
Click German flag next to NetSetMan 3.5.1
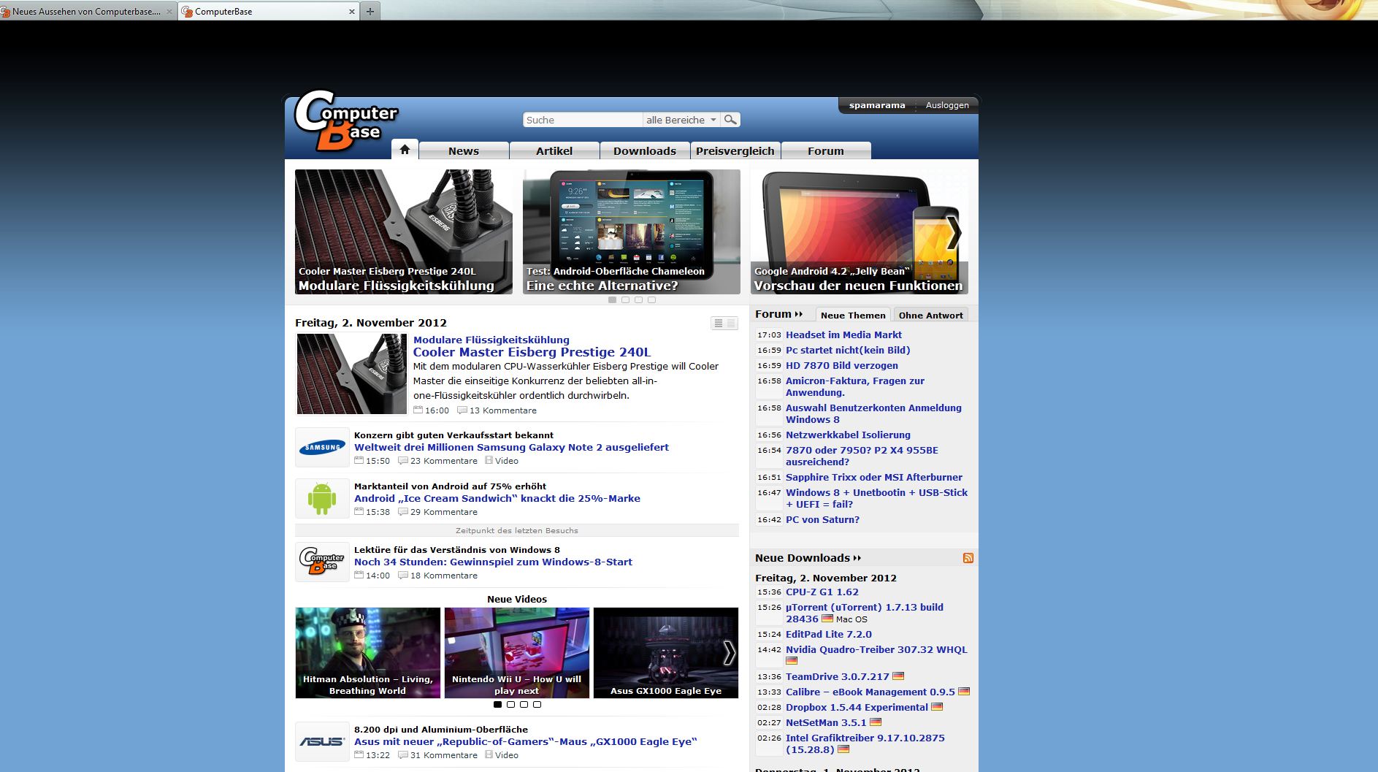pyautogui.click(x=876, y=722)
